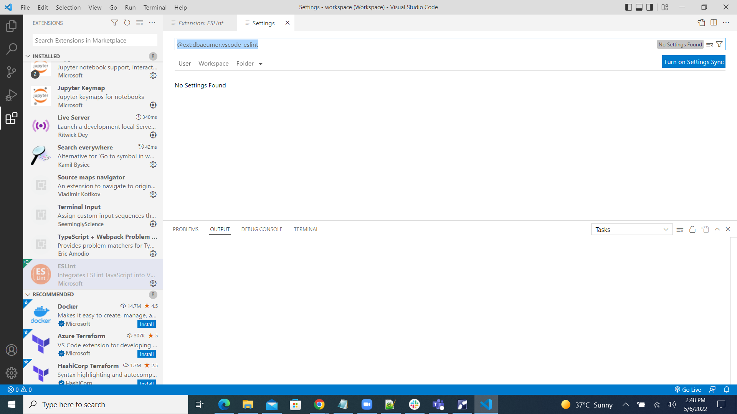737x414 pixels.
Task: Select the Run and Debug icon
Action: (11, 95)
